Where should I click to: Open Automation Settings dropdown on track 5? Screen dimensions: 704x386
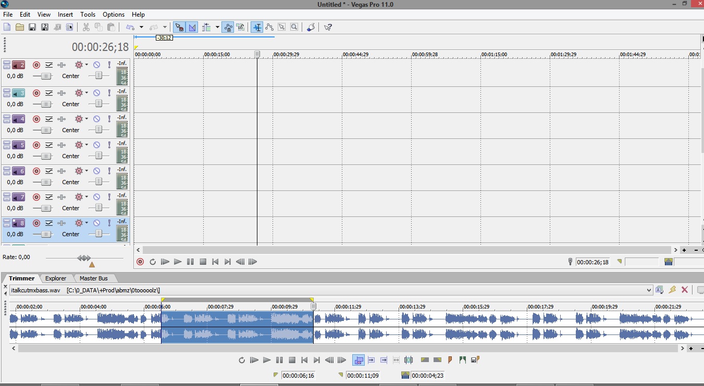pos(87,145)
